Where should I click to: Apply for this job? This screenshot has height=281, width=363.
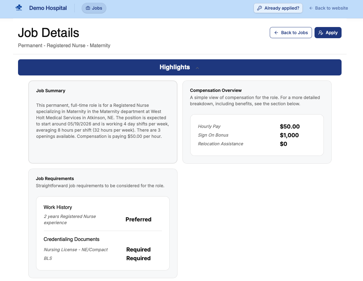coord(328,33)
